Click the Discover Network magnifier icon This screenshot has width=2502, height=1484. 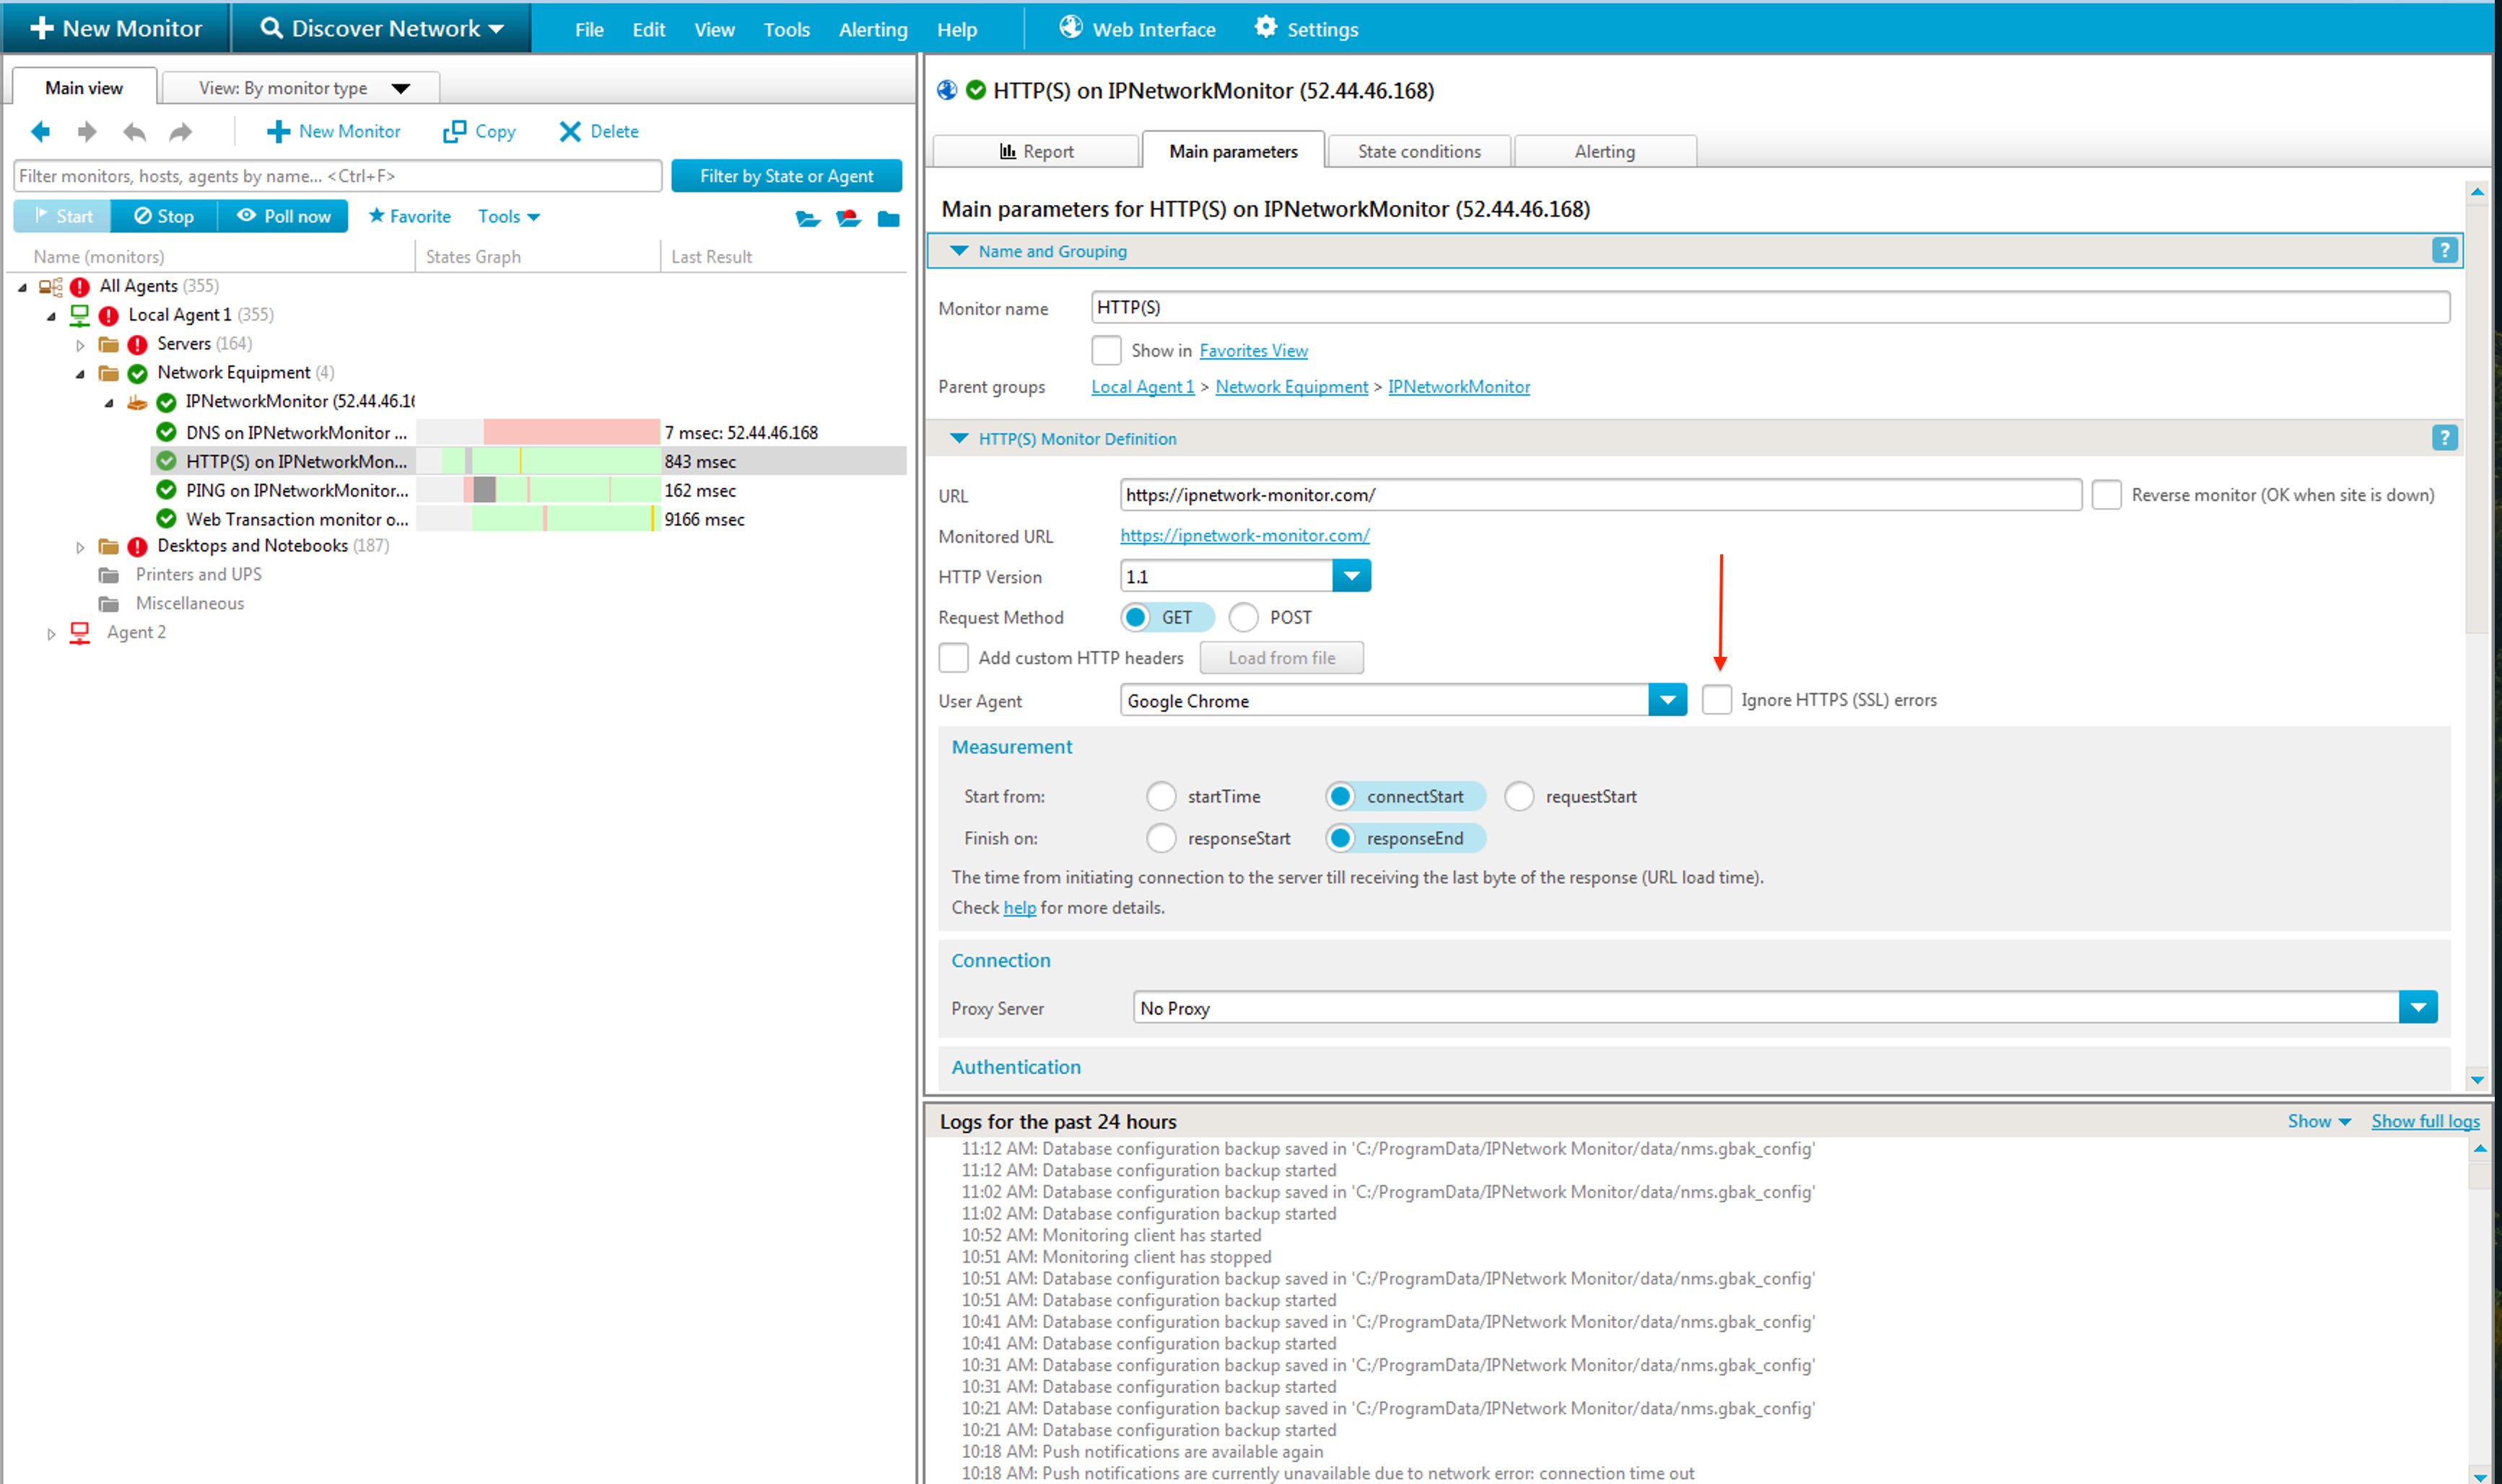(271, 27)
